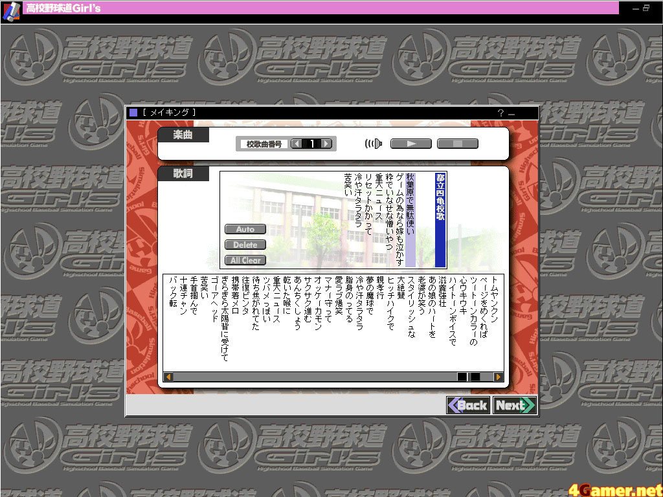Choose phrase ぎらぎら太陽背に受けて from the list
Screen dimensions: 663x497
coord(225,318)
